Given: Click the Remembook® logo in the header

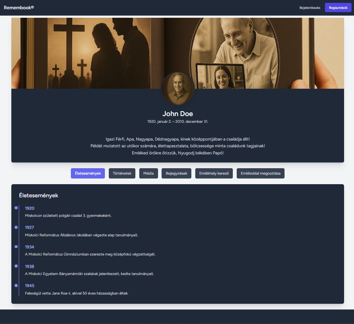Looking at the screenshot, I should pos(19,7).
